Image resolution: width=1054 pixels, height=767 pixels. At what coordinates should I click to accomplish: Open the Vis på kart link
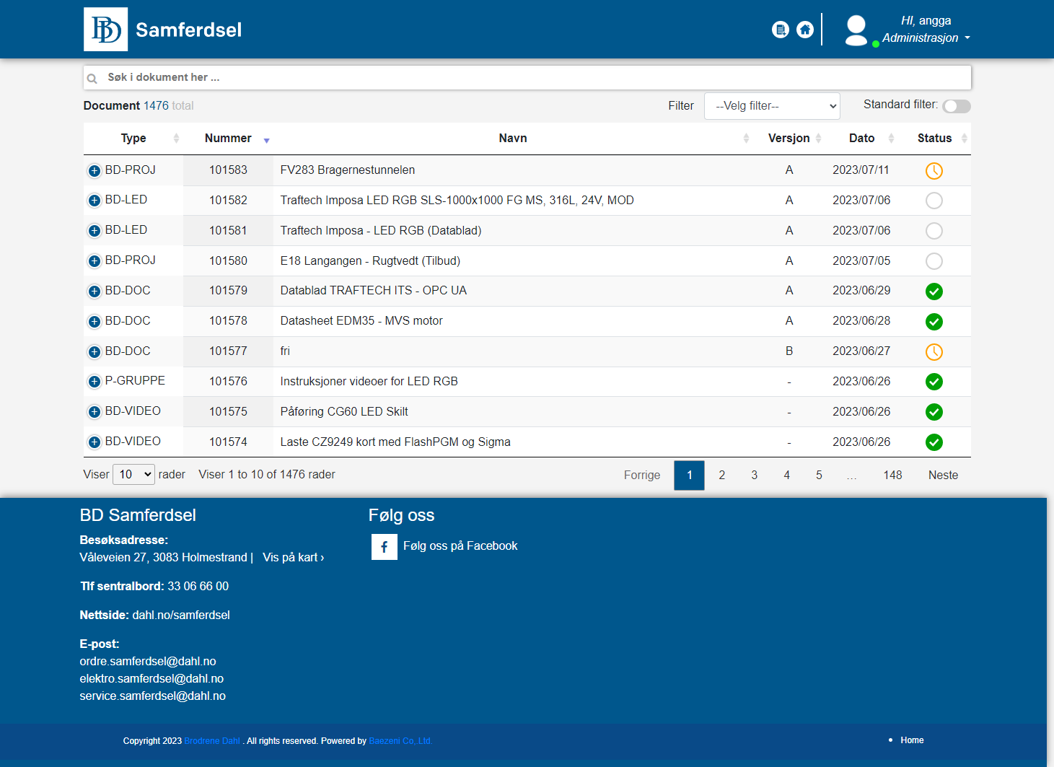click(x=293, y=558)
